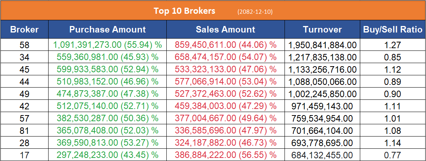Click purchase amount 365,078,408.00 cell
The width and height of the screenshot is (426, 161).
coord(107,131)
